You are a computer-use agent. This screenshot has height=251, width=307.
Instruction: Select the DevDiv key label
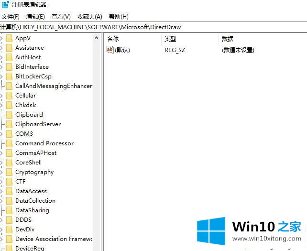click(x=25, y=229)
